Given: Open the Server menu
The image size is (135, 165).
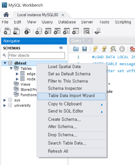Looking at the screenshot, I should pos(87,22).
